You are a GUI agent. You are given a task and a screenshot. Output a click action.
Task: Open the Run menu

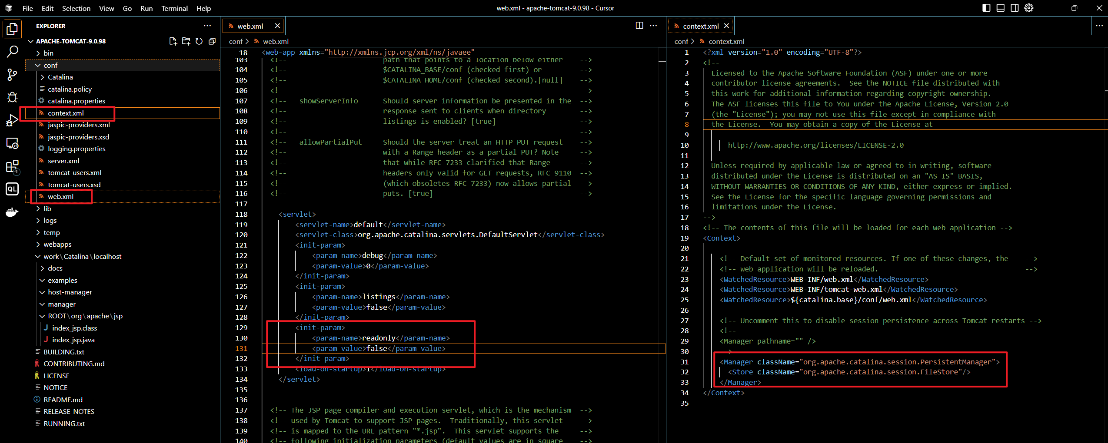coord(146,8)
